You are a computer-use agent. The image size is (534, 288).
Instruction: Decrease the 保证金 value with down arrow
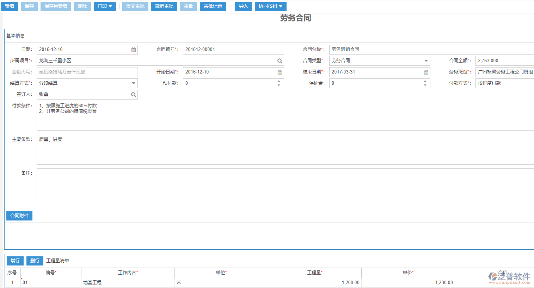[425, 85]
